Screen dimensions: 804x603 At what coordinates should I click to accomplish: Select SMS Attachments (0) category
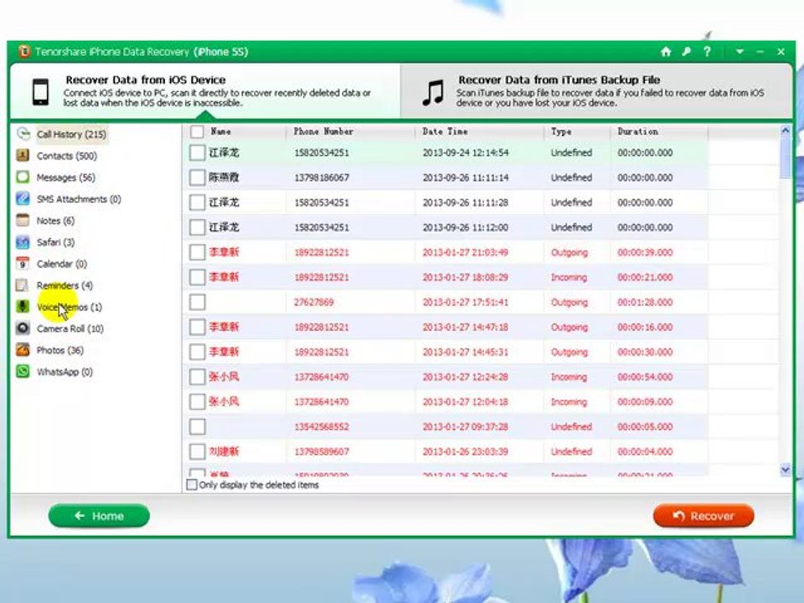coord(79,199)
